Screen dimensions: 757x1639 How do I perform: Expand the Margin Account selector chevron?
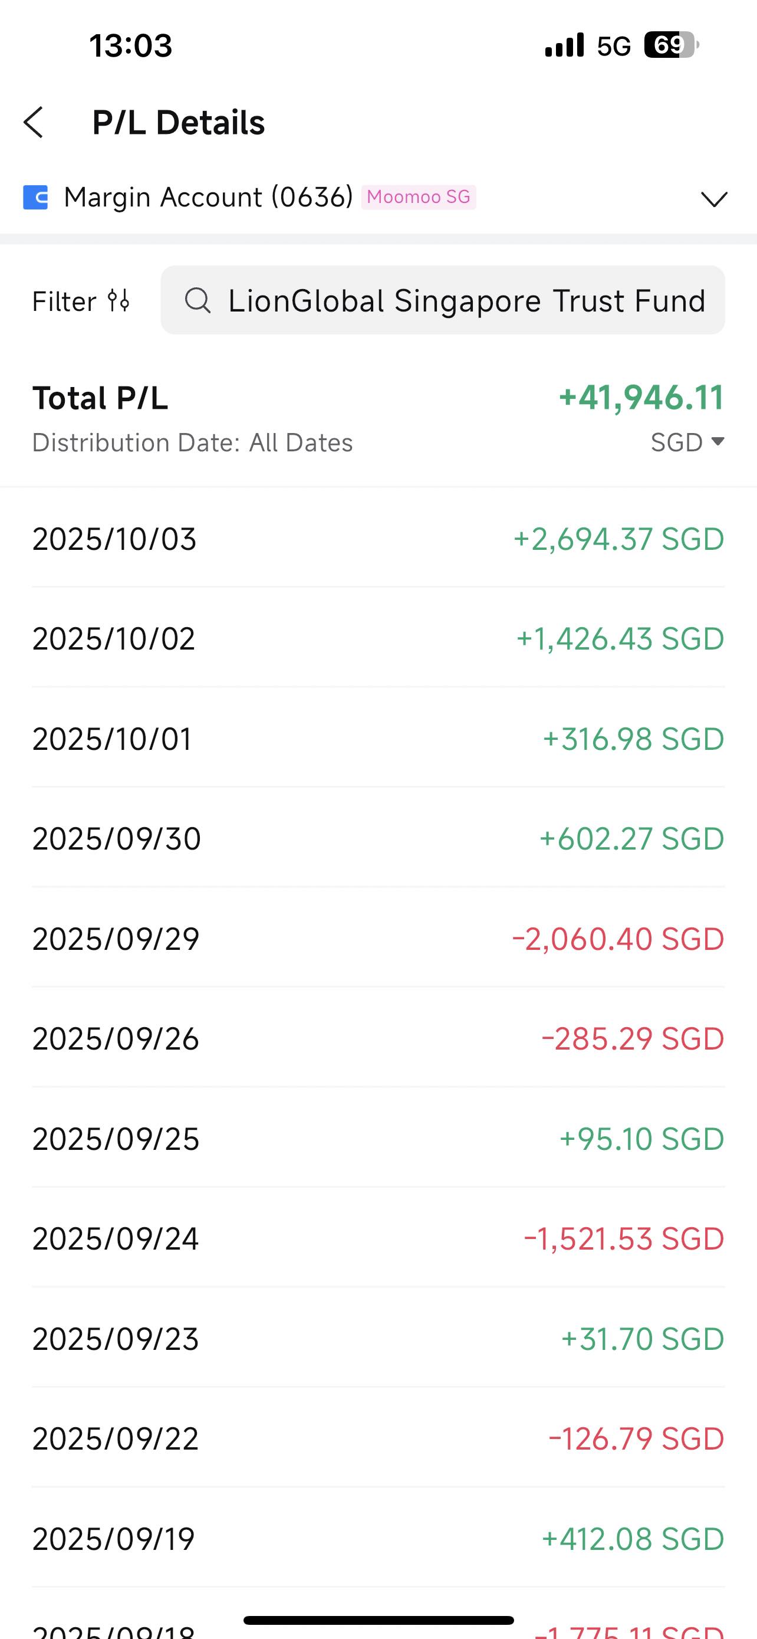coord(714,198)
